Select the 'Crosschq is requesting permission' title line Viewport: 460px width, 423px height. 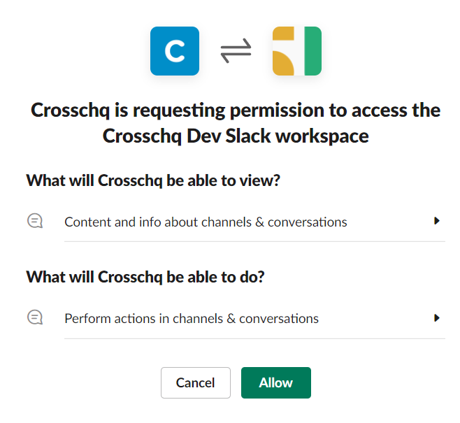(x=236, y=110)
